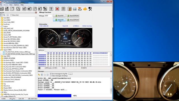Select the LicenseGenerator folder
The image size is (179, 101).
point(9,82)
